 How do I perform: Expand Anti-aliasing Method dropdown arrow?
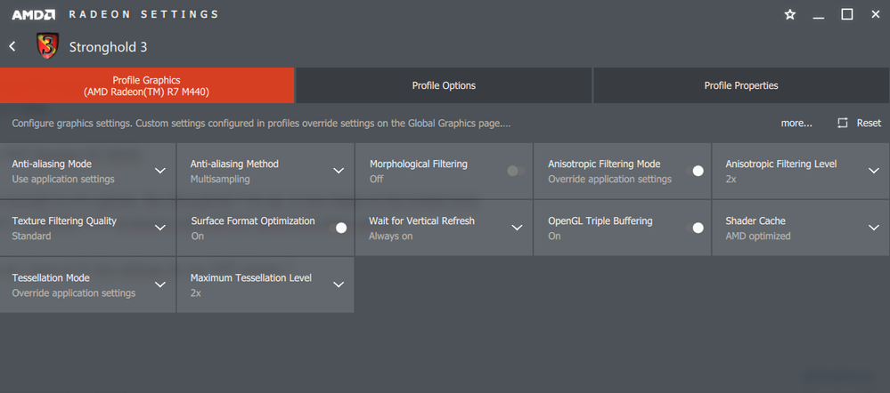pos(339,171)
